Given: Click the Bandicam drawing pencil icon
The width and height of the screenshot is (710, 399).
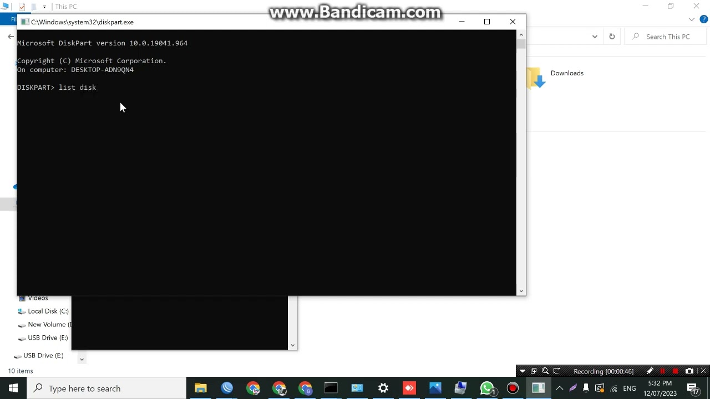Looking at the screenshot, I should [x=650, y=371].
